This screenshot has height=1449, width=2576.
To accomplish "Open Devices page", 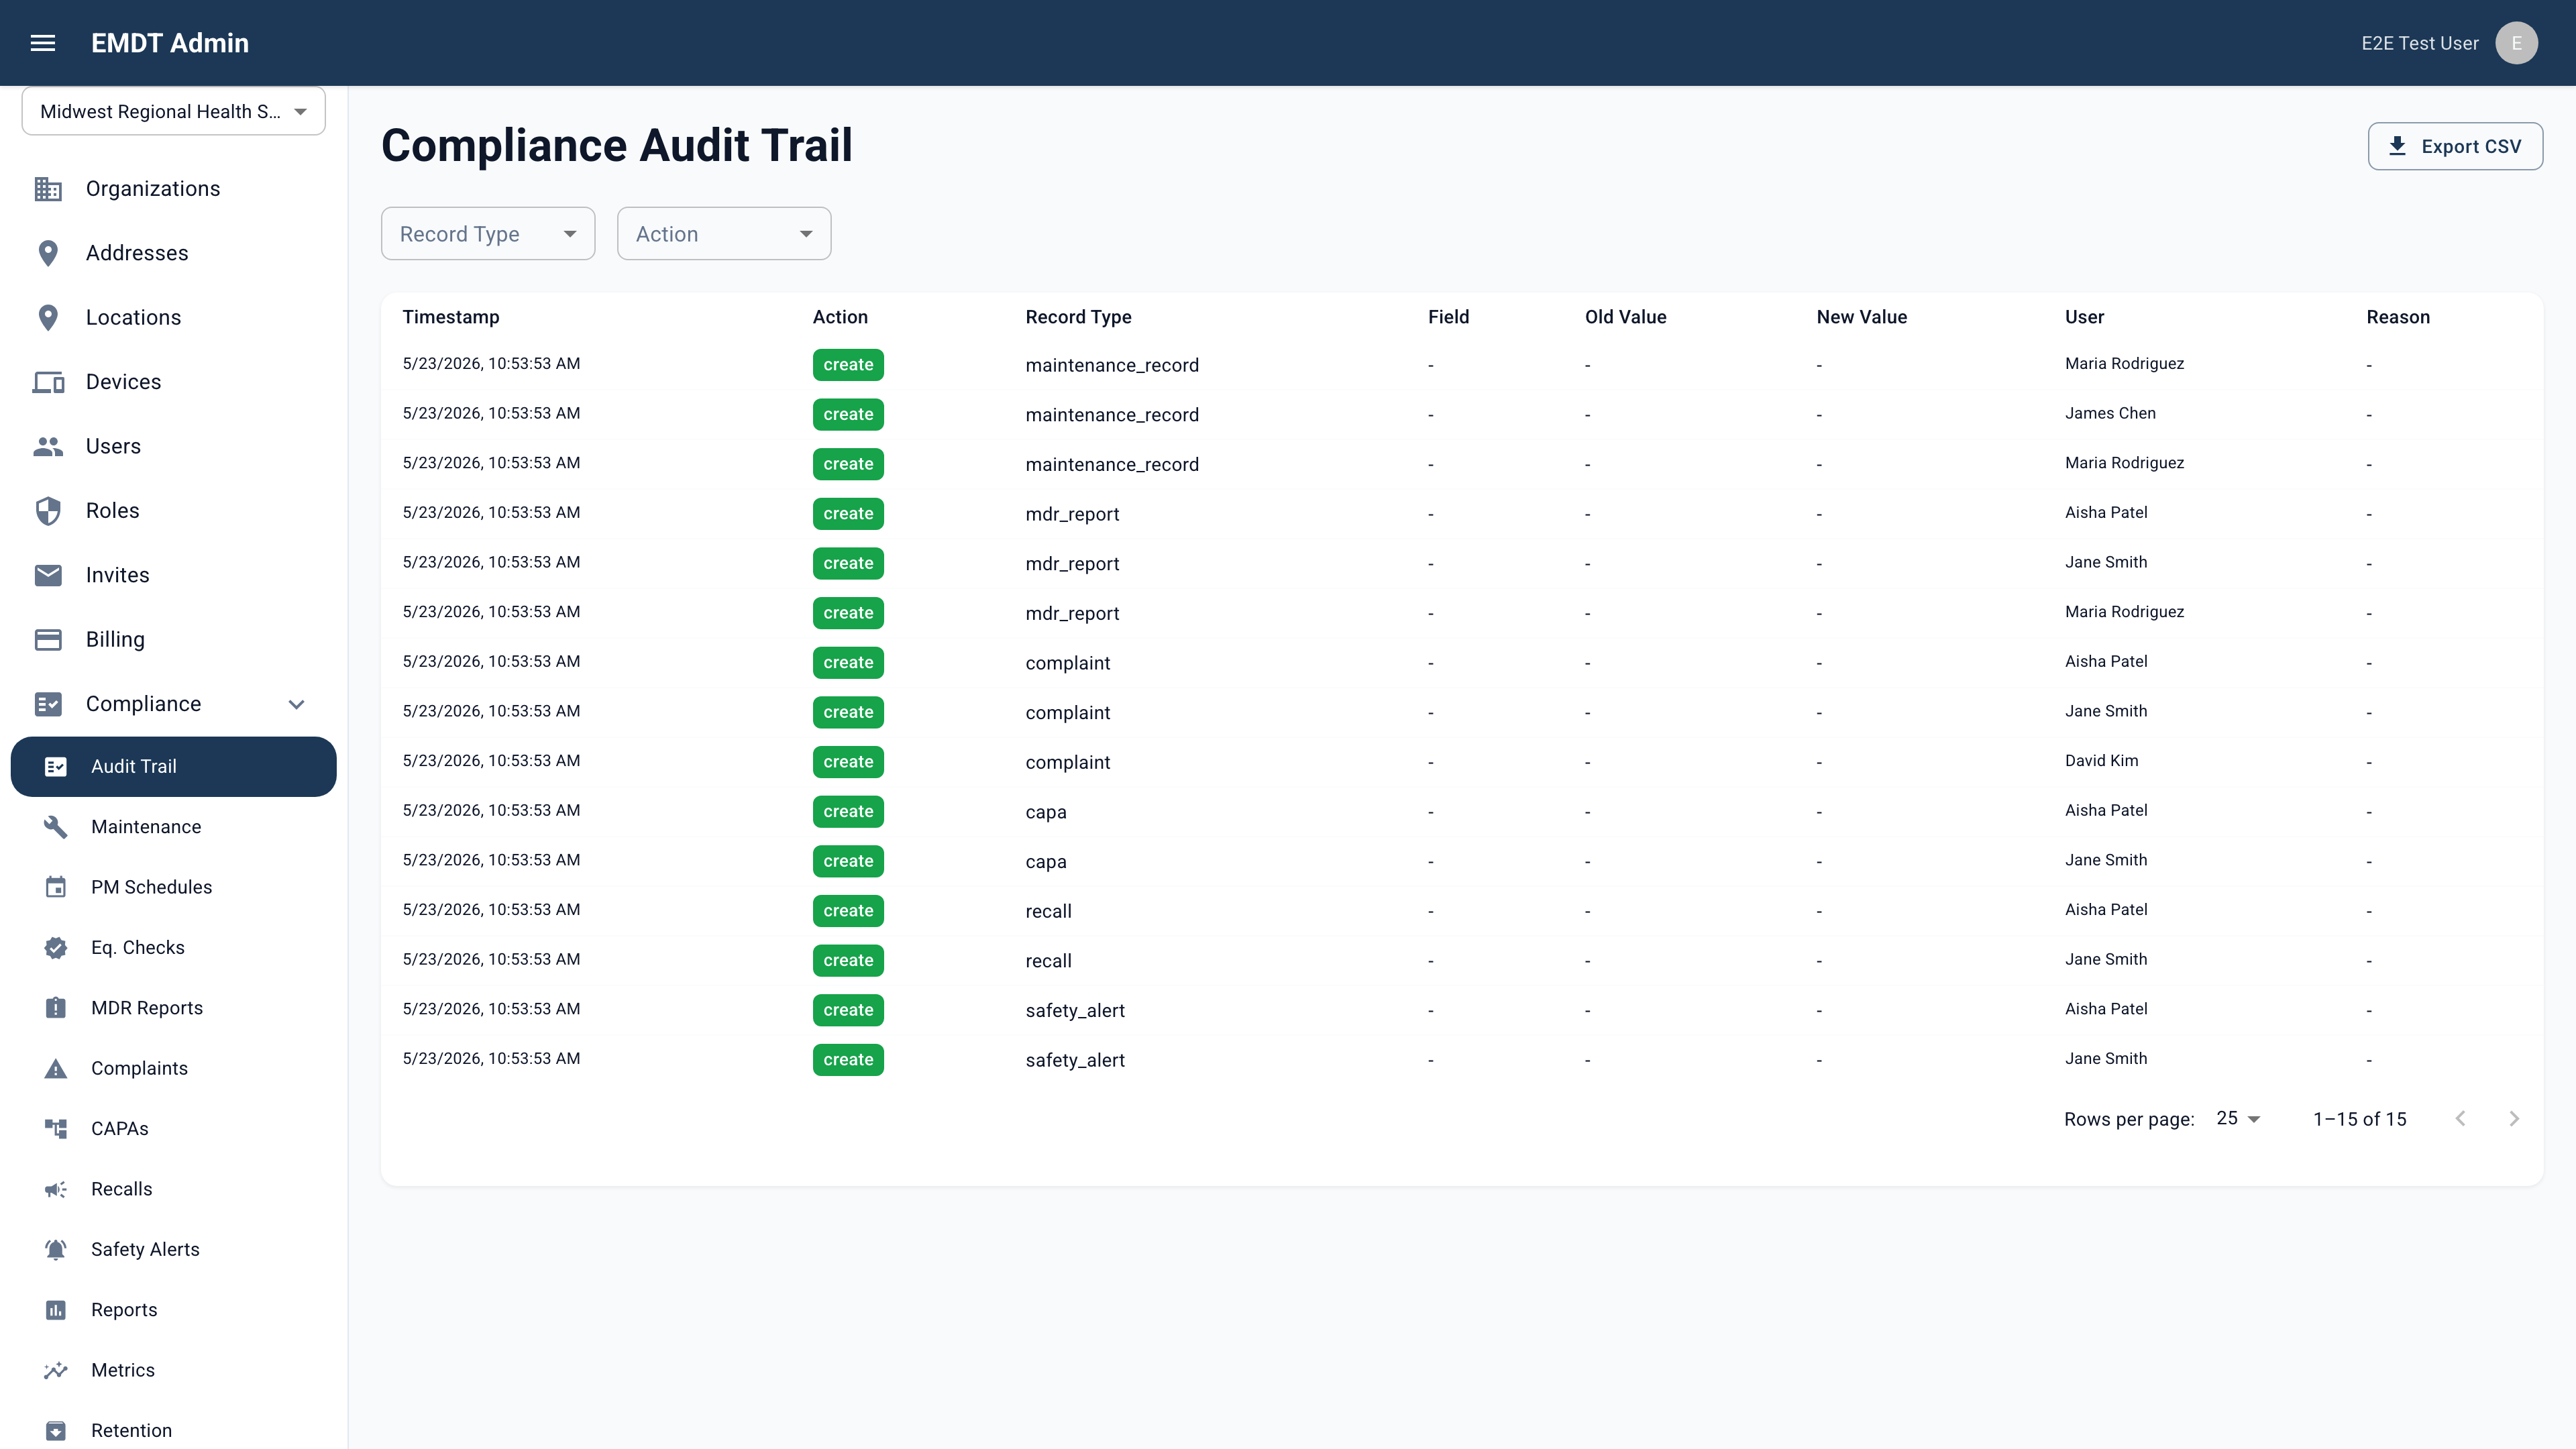I will pyautogui.click(x=174, y=382).
